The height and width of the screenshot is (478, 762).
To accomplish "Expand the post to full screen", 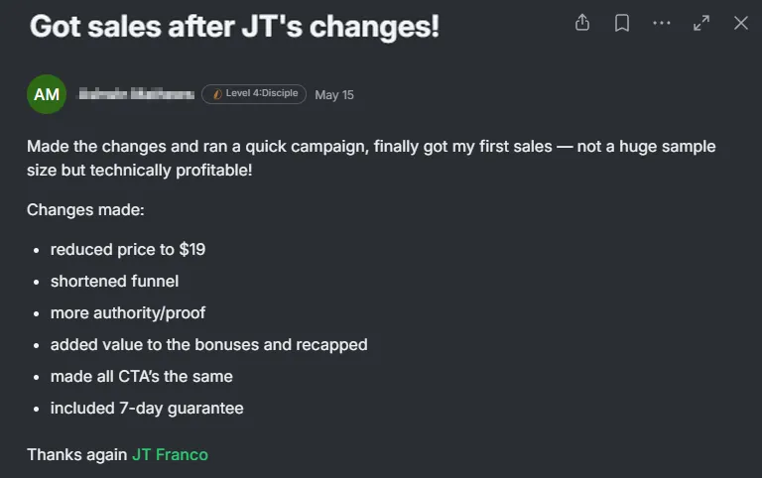I will pos(701,23).
